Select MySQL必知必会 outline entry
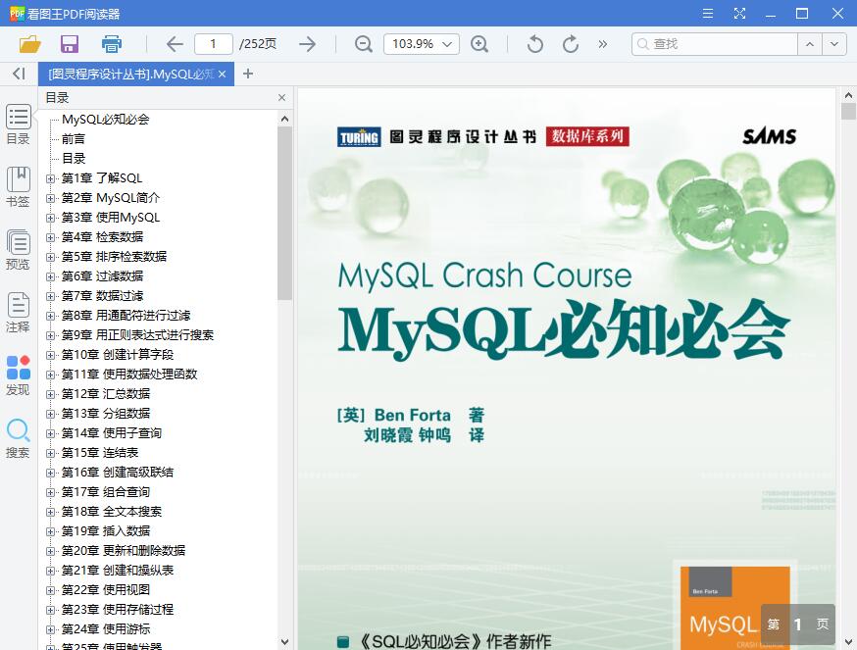The width and height of the screenshot is (857, 650). click(106, 120)
